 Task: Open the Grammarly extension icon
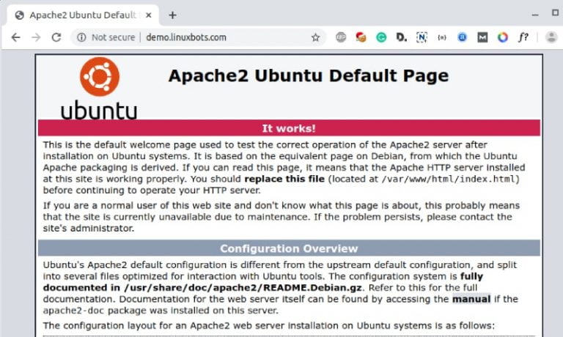[x=381, y=37]
